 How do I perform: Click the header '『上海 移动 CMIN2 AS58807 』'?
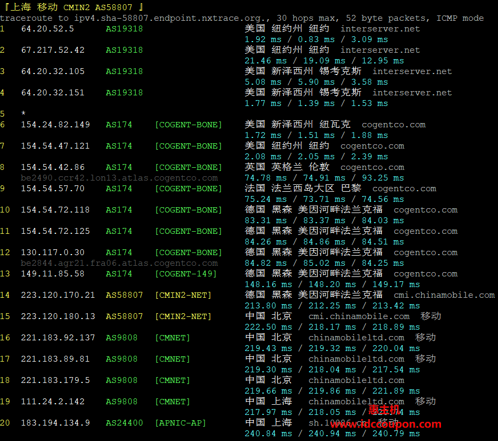(x=74, y=7)
